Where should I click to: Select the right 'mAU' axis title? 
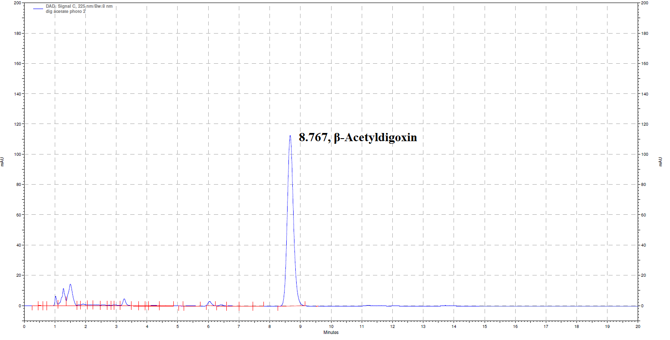tap(660, 162)
